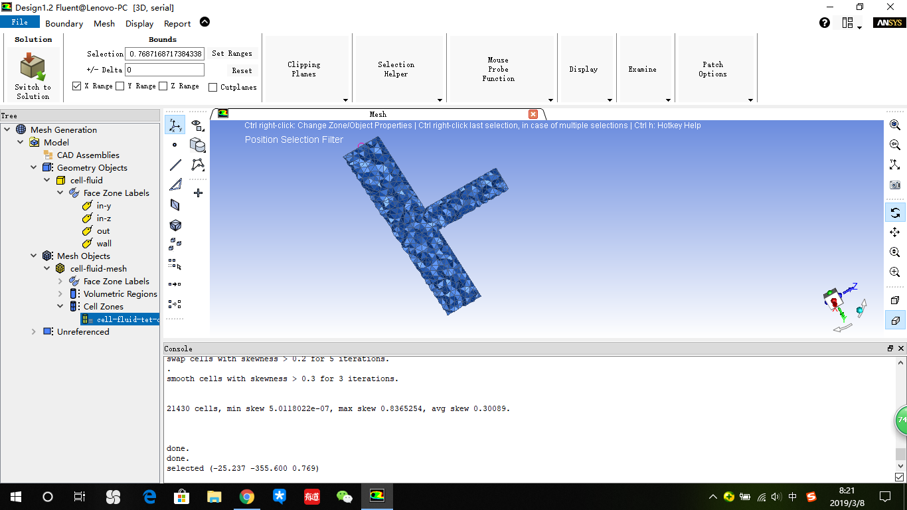The width and height of the screenshot is (907, 510).
Task: Click the Selection bounds input field
Action: [x=164, y=54]
